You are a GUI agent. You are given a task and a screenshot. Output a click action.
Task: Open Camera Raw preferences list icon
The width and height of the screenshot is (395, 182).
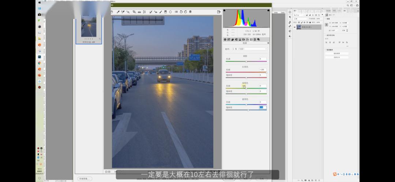pyautogui.click(x=176, y=12)
